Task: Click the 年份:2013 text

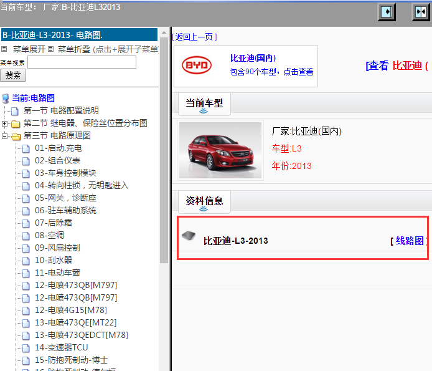Action: (x=291, y=166)
